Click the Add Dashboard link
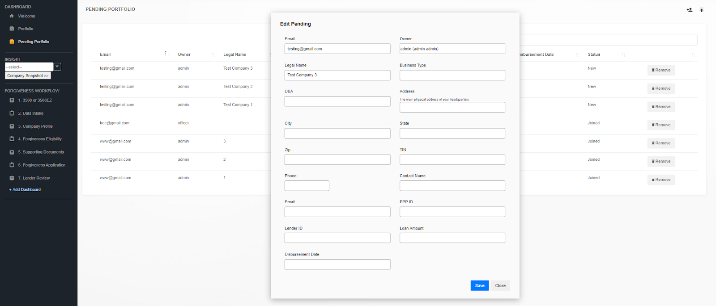Image resolution: width=716 pixels, height=306 pixels. [x=25, y=190]
